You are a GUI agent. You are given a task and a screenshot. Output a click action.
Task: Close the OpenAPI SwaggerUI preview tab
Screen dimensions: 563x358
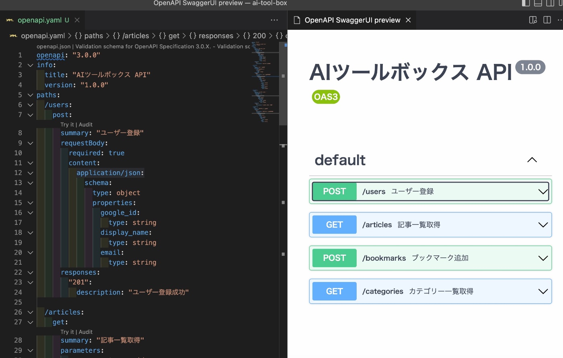(x=408, y=20)
